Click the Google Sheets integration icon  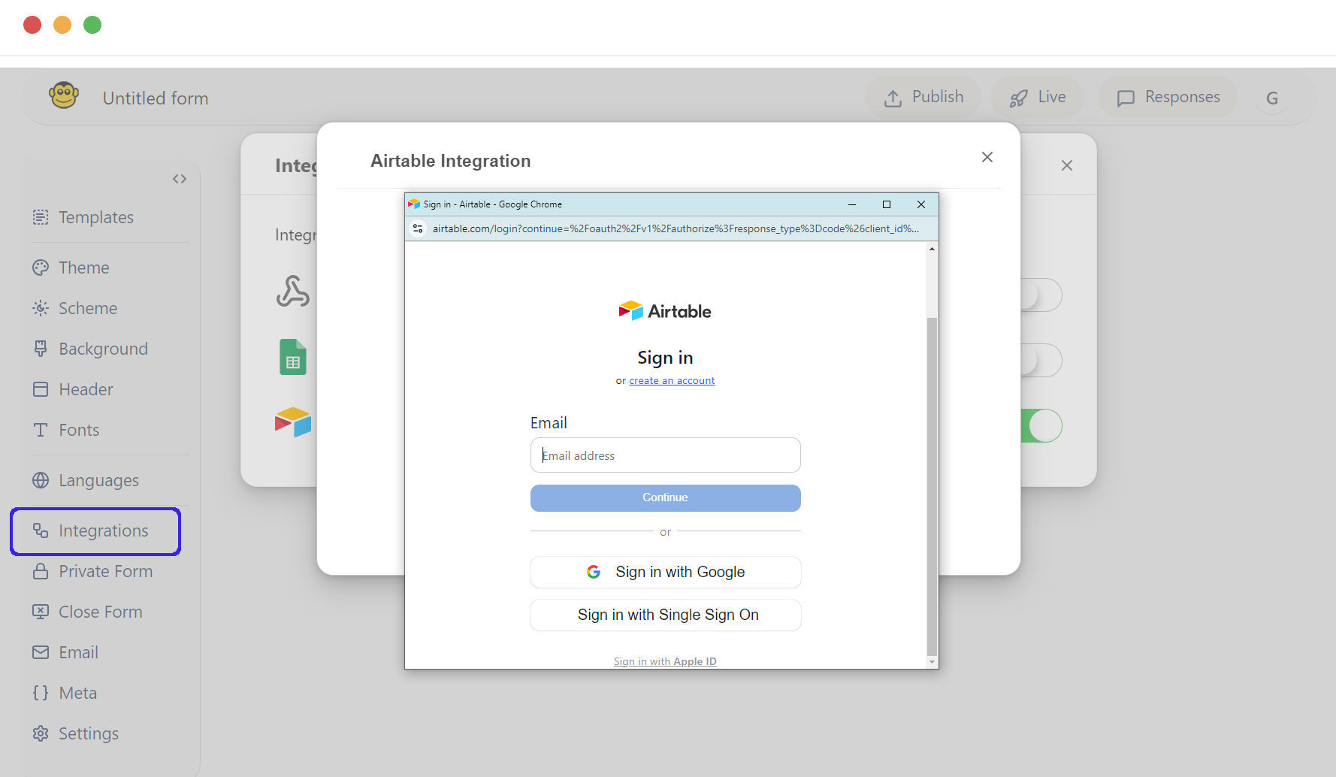pos(293,357)
